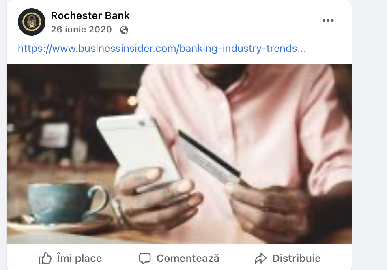Screen dimensions: 387x270
Task: Click the blue coffee cup in the photo
Action: coord(67,203)
